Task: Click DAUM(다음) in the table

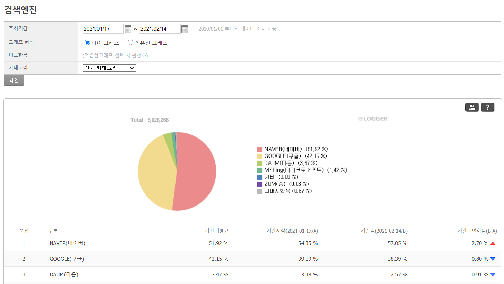Action: [x=64, y=275]
